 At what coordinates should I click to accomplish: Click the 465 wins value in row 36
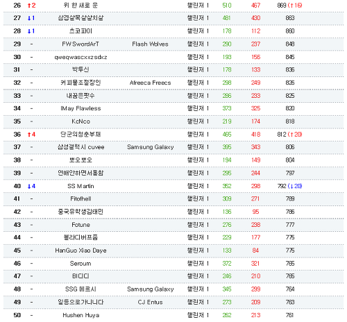[227, 135]
